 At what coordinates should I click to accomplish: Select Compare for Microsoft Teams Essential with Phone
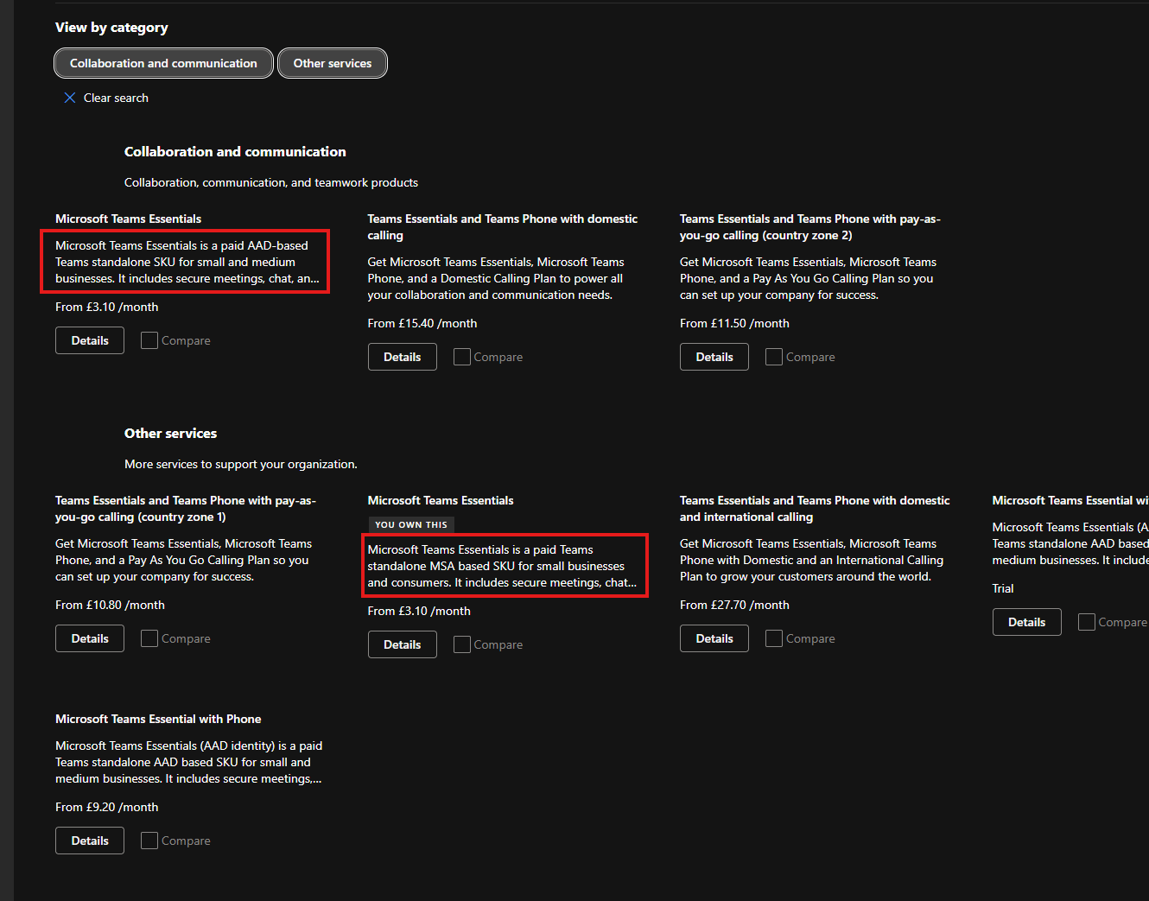[x=149, y=841]
